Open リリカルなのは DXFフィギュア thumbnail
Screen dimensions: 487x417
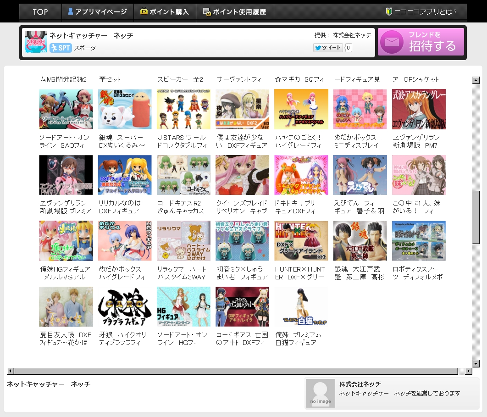coord(125,175)
